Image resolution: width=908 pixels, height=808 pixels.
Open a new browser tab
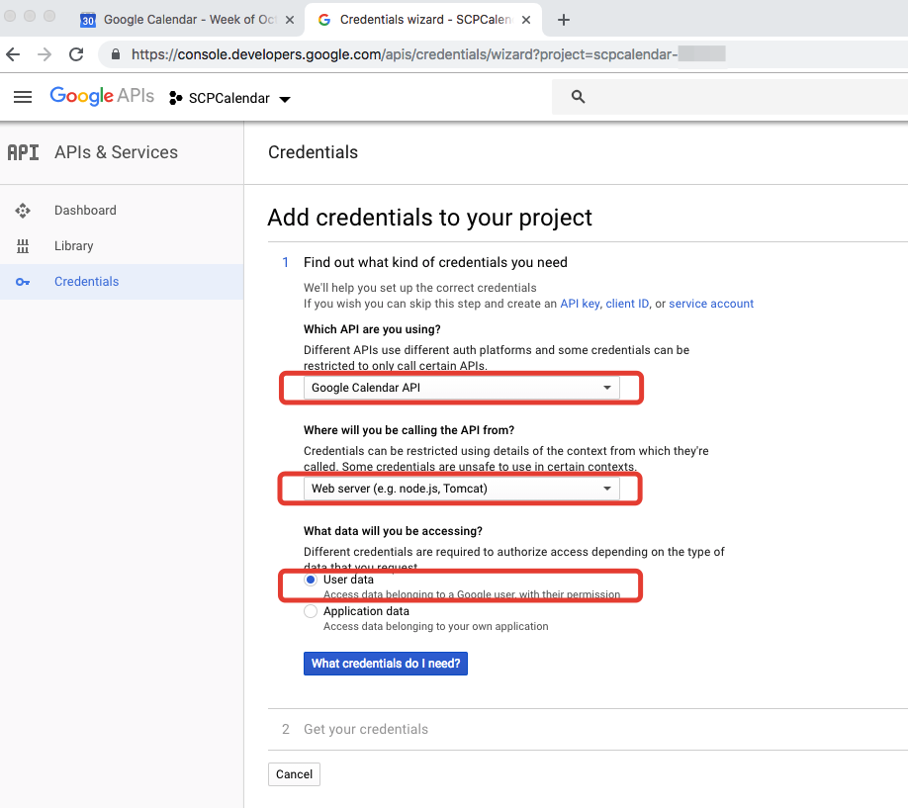tap(564, 20)
